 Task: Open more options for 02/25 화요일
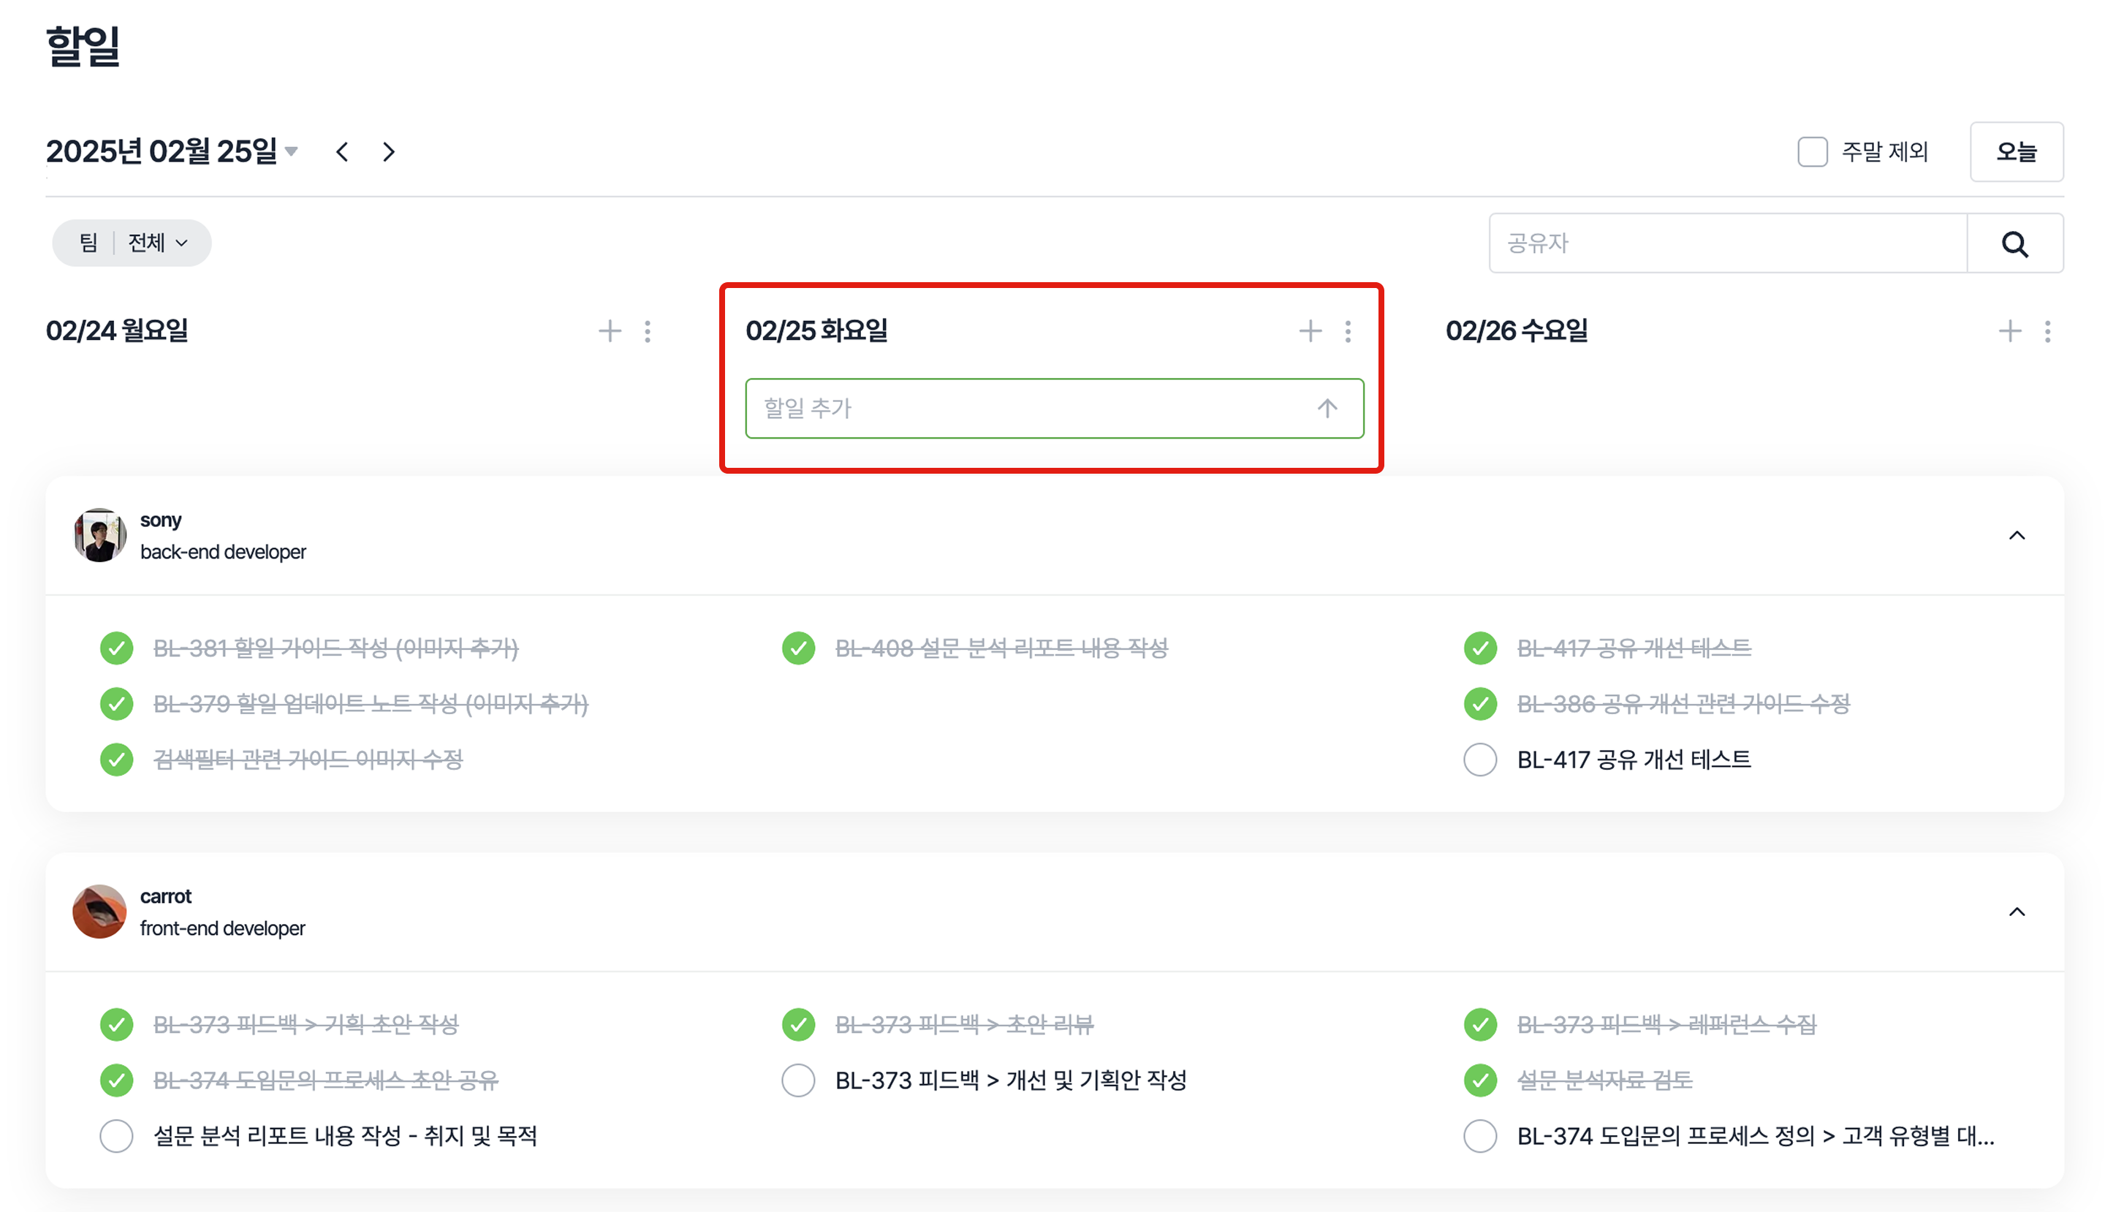coord(1348,331)
